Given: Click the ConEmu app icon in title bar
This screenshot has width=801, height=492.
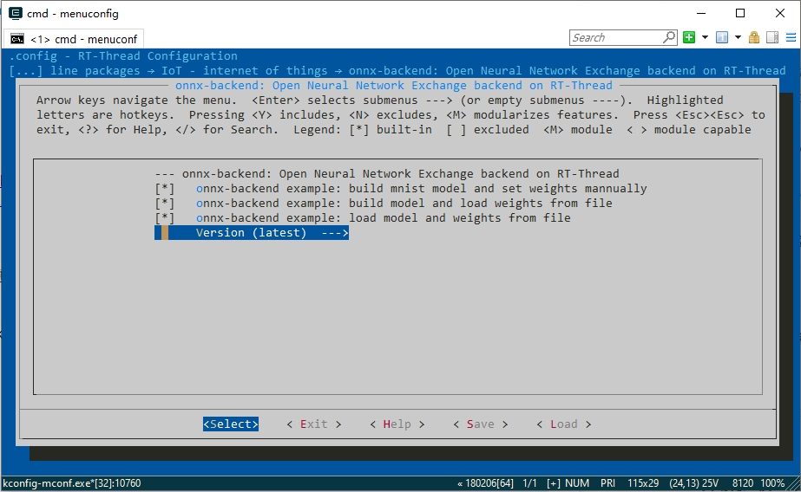Looking at the screenshot, I should [x=16, y=13].
